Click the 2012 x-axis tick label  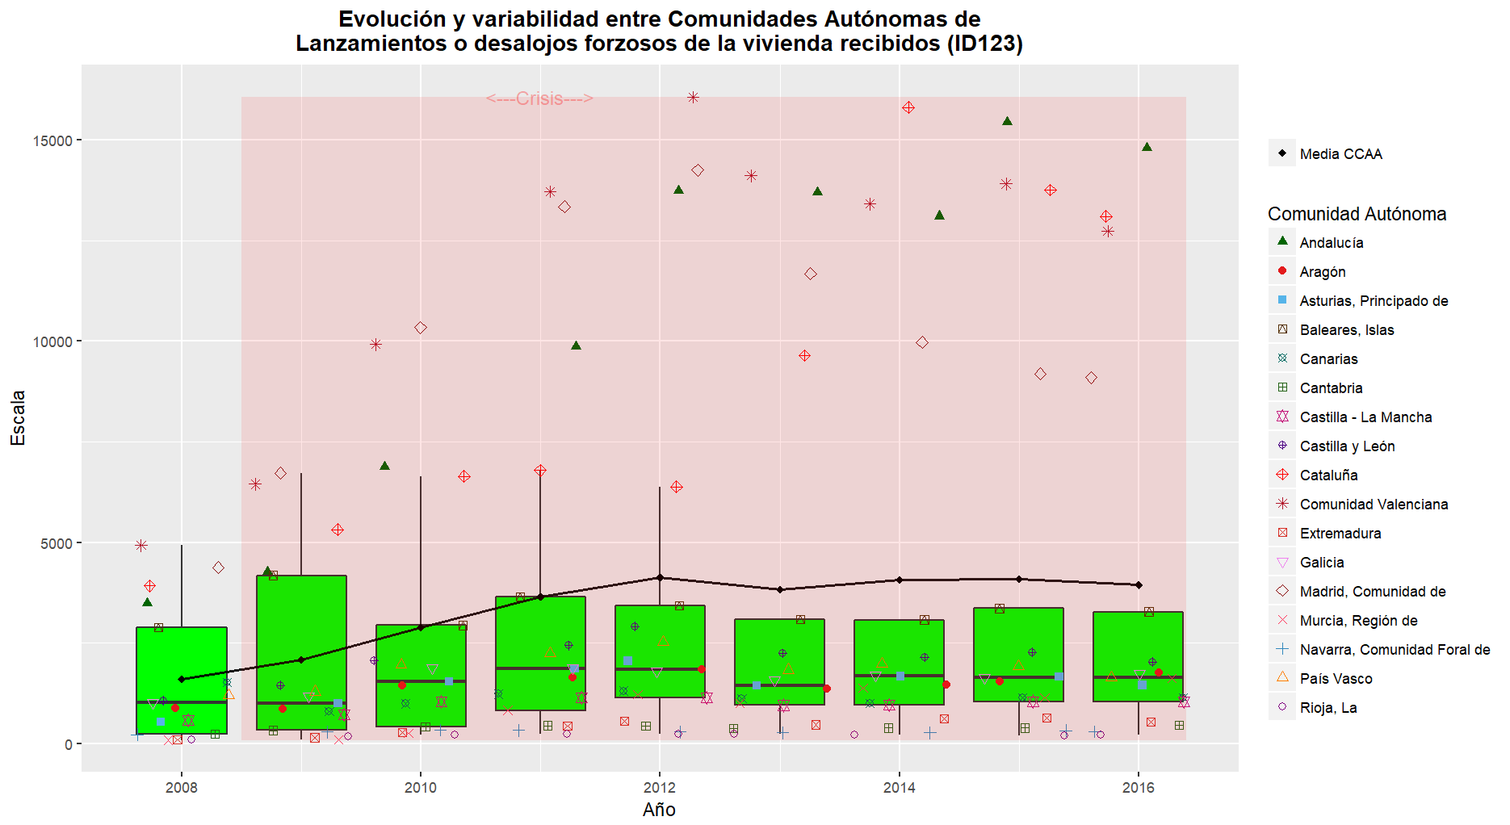(660, 787)
